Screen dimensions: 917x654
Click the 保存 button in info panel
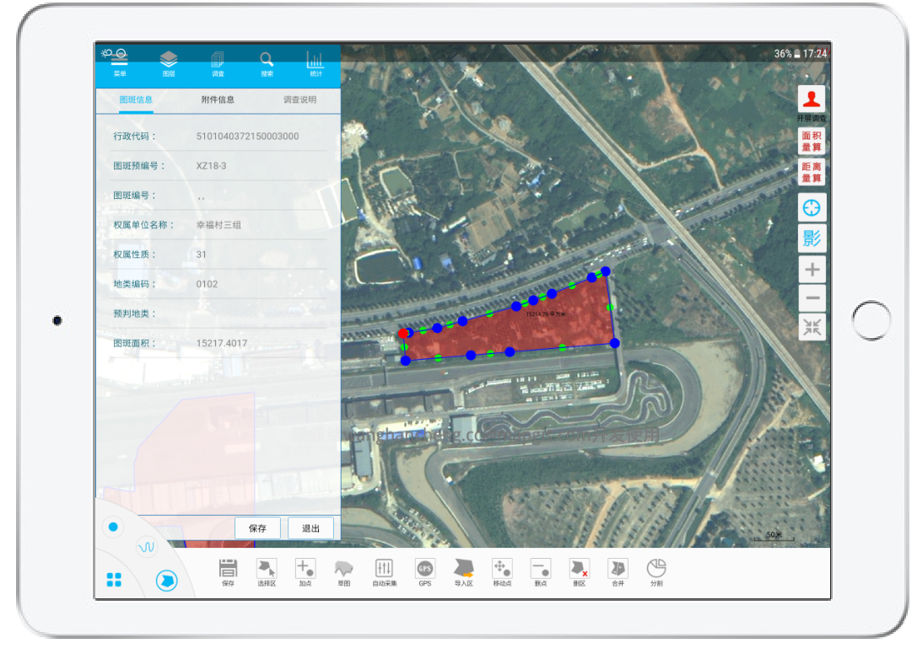point(257,528)
